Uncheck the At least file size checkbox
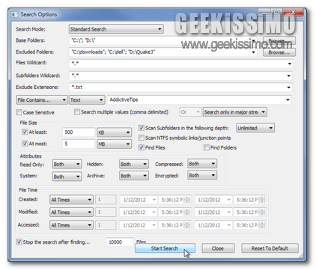The image size is (316, 270). tap(25, 132)
